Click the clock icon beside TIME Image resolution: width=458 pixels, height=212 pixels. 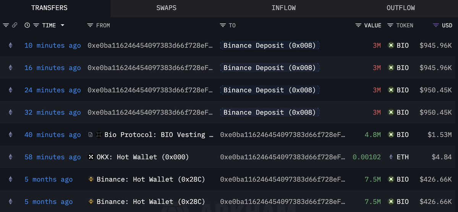27,26
